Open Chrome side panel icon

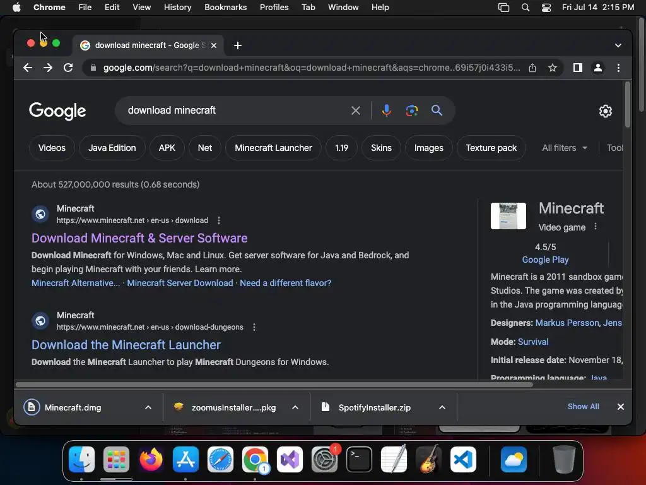tap(578, 68)
